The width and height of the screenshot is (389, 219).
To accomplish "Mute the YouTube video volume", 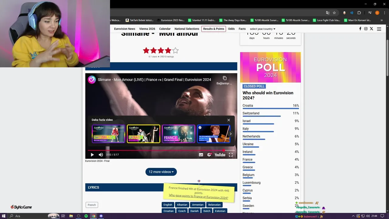I will click(x=101, y=155).
